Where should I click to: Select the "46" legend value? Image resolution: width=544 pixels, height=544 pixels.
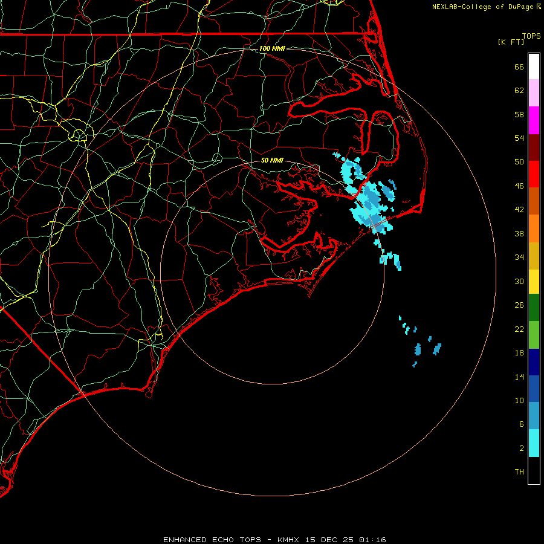(519, 186)
